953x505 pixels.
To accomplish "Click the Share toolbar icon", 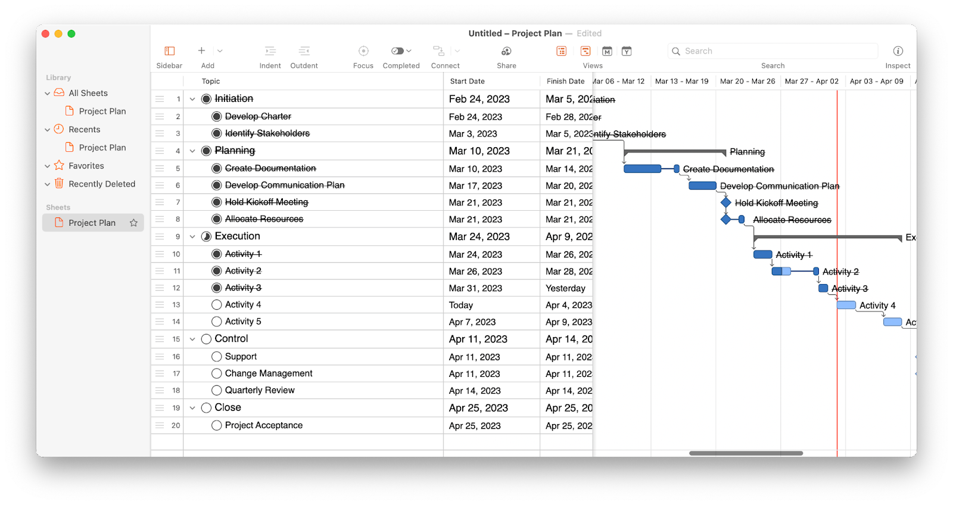I will (506, 51).
